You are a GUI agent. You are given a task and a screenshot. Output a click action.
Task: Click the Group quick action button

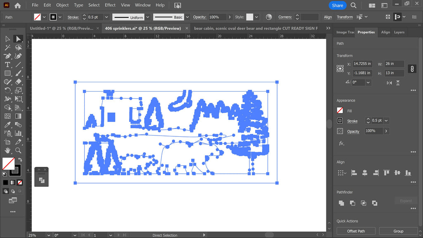pyautogui.click(x=398, y=231)
